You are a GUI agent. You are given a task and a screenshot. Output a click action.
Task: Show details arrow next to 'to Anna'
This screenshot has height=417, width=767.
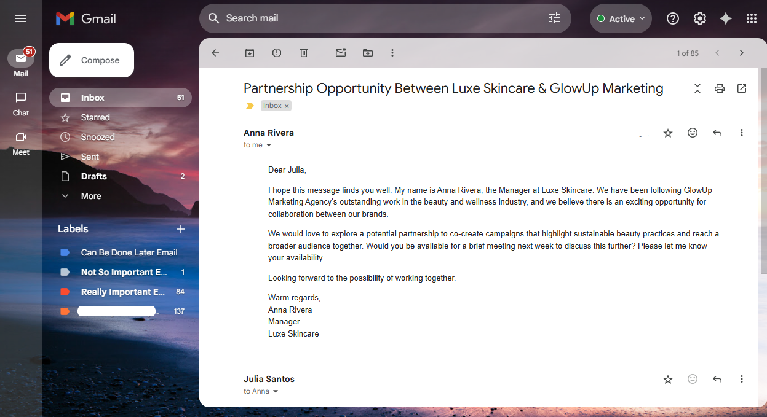pos(276,392)
